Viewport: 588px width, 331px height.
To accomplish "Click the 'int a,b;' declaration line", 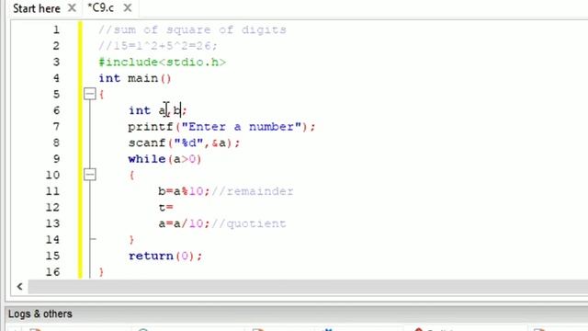I will pos(157,110).
